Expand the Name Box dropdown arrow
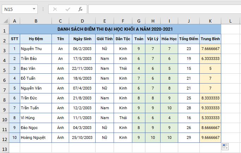Image resolution: width=241 pixels, height=153 pixels. pyautogui.click(x=34, y=9)
